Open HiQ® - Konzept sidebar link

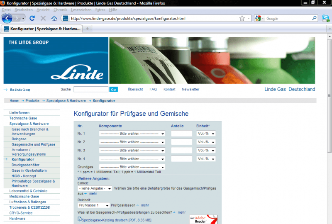(x=24, y=176)
